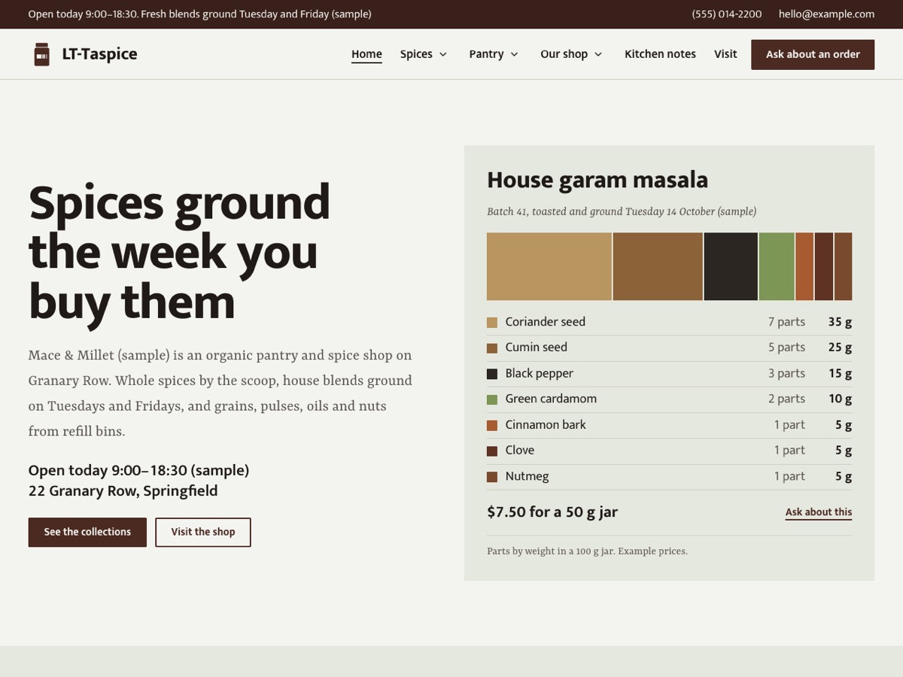Screen dimensions: 903x677
Task: Expand the Spices dropdown chevron
Action: point(443,54)
